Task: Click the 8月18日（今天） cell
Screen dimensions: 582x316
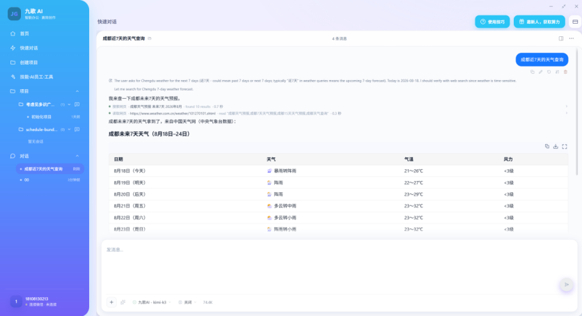Action: click(x=129, y=171)
